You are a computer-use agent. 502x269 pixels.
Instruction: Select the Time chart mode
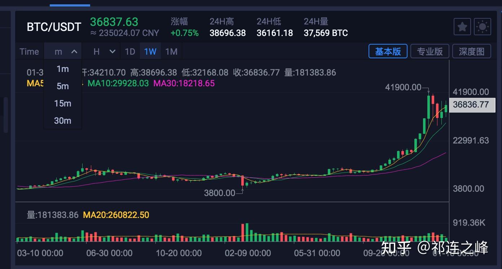pyautogui.click(x=29, y=51)
